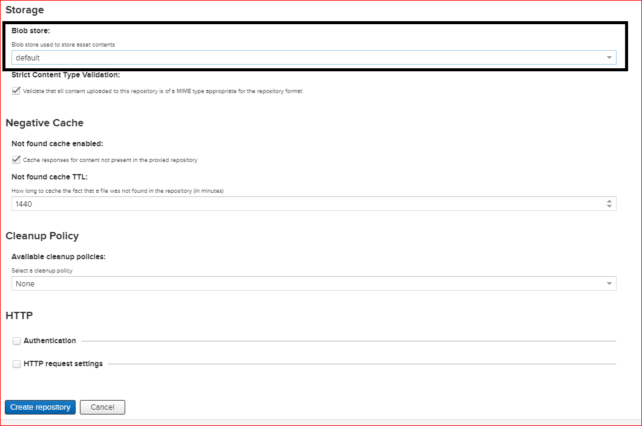Click the Cache responses for content label
The image size is (642, 426).
coord(110,160)
